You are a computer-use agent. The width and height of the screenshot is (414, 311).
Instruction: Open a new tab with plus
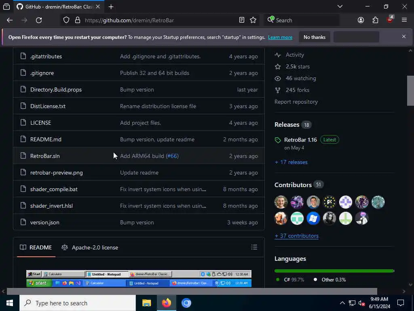(111, 7)
